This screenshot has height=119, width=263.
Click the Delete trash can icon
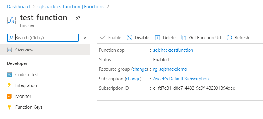click(157, 37)
